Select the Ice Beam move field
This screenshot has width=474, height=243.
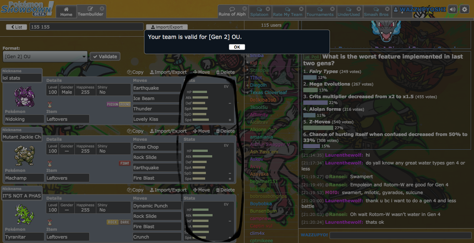click(157, 98)
